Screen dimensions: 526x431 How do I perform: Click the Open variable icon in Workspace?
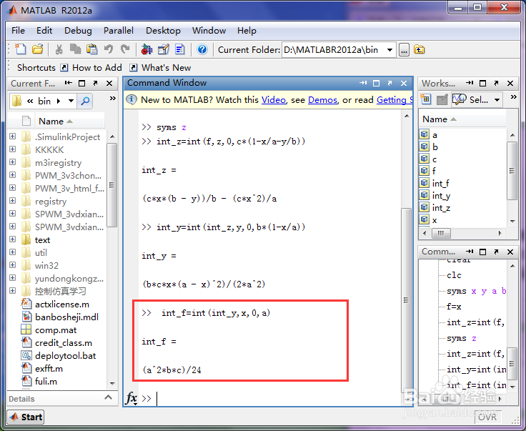442,99
